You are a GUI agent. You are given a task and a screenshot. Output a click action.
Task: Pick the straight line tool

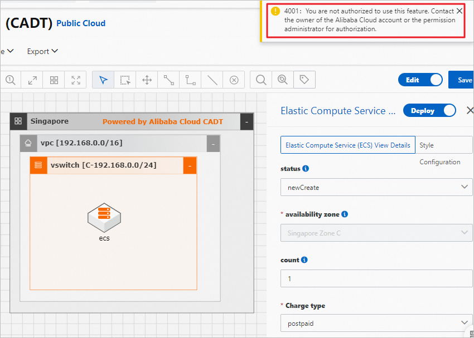click(x=212, y=80)
